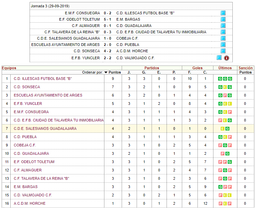Open match report icon for C.D. Sonseca game
This screenshot has height=210, width=255.
(x=223, y=51)
